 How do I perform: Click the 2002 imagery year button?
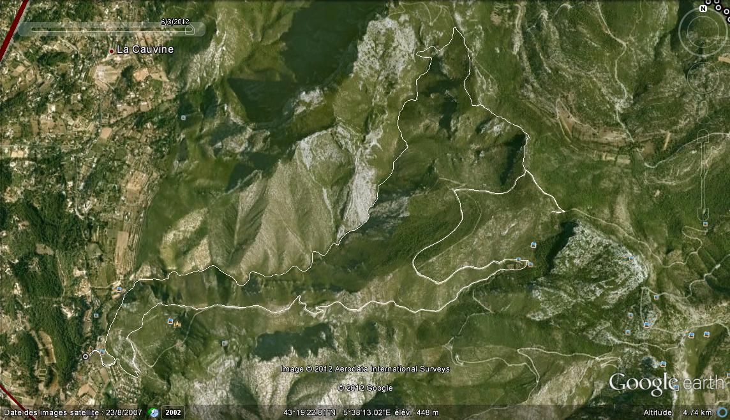click(x=172, y=412)
